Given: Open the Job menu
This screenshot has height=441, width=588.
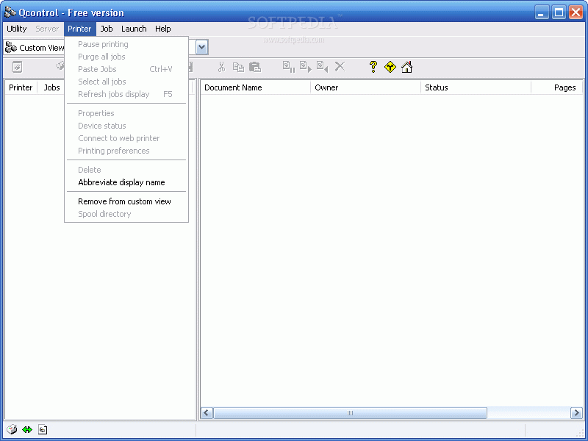Looking at the screenshot, I should coord(107,29).
